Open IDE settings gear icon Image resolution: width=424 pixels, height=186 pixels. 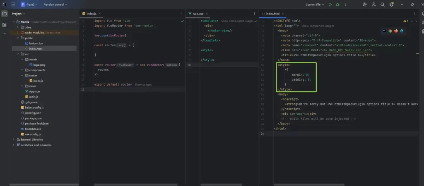pos(392,5)
